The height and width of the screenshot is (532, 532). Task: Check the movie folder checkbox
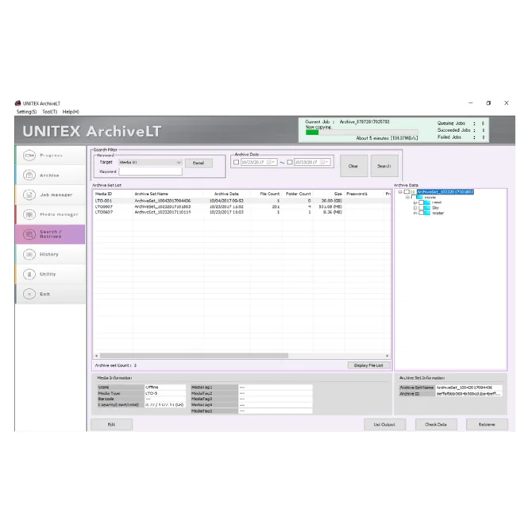click(414, 197)
